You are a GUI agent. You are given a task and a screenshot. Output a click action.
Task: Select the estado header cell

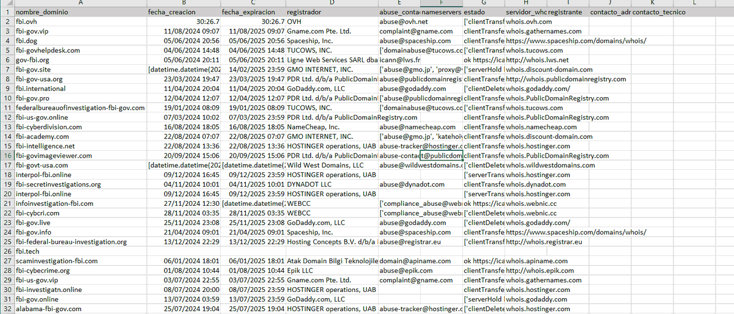coord(483,12)
